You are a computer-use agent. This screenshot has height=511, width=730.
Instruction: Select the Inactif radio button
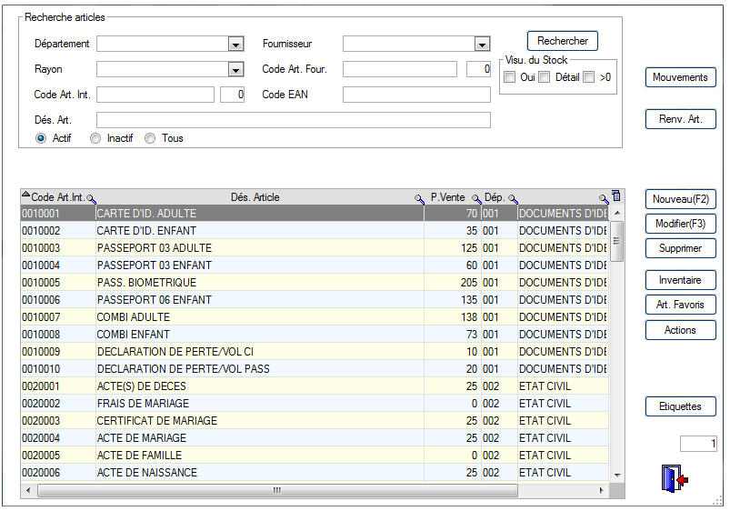[x=95, y=138]
